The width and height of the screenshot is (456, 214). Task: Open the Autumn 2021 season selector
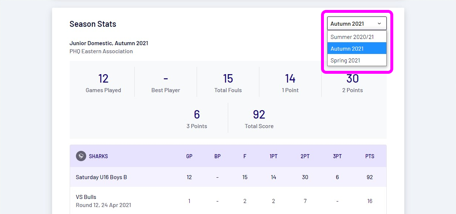357,23
